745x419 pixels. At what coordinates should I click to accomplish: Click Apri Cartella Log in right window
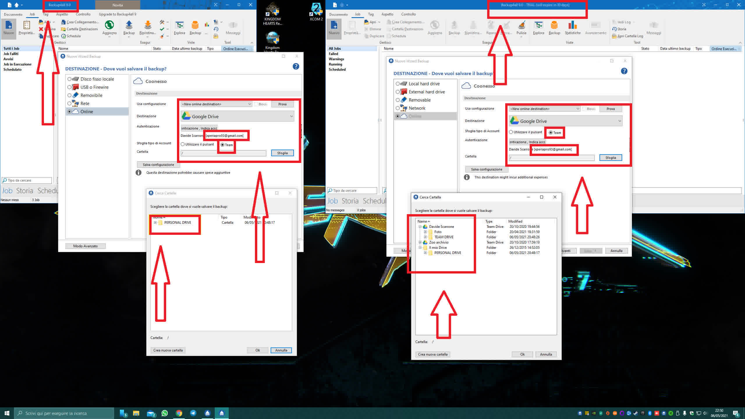627,36
